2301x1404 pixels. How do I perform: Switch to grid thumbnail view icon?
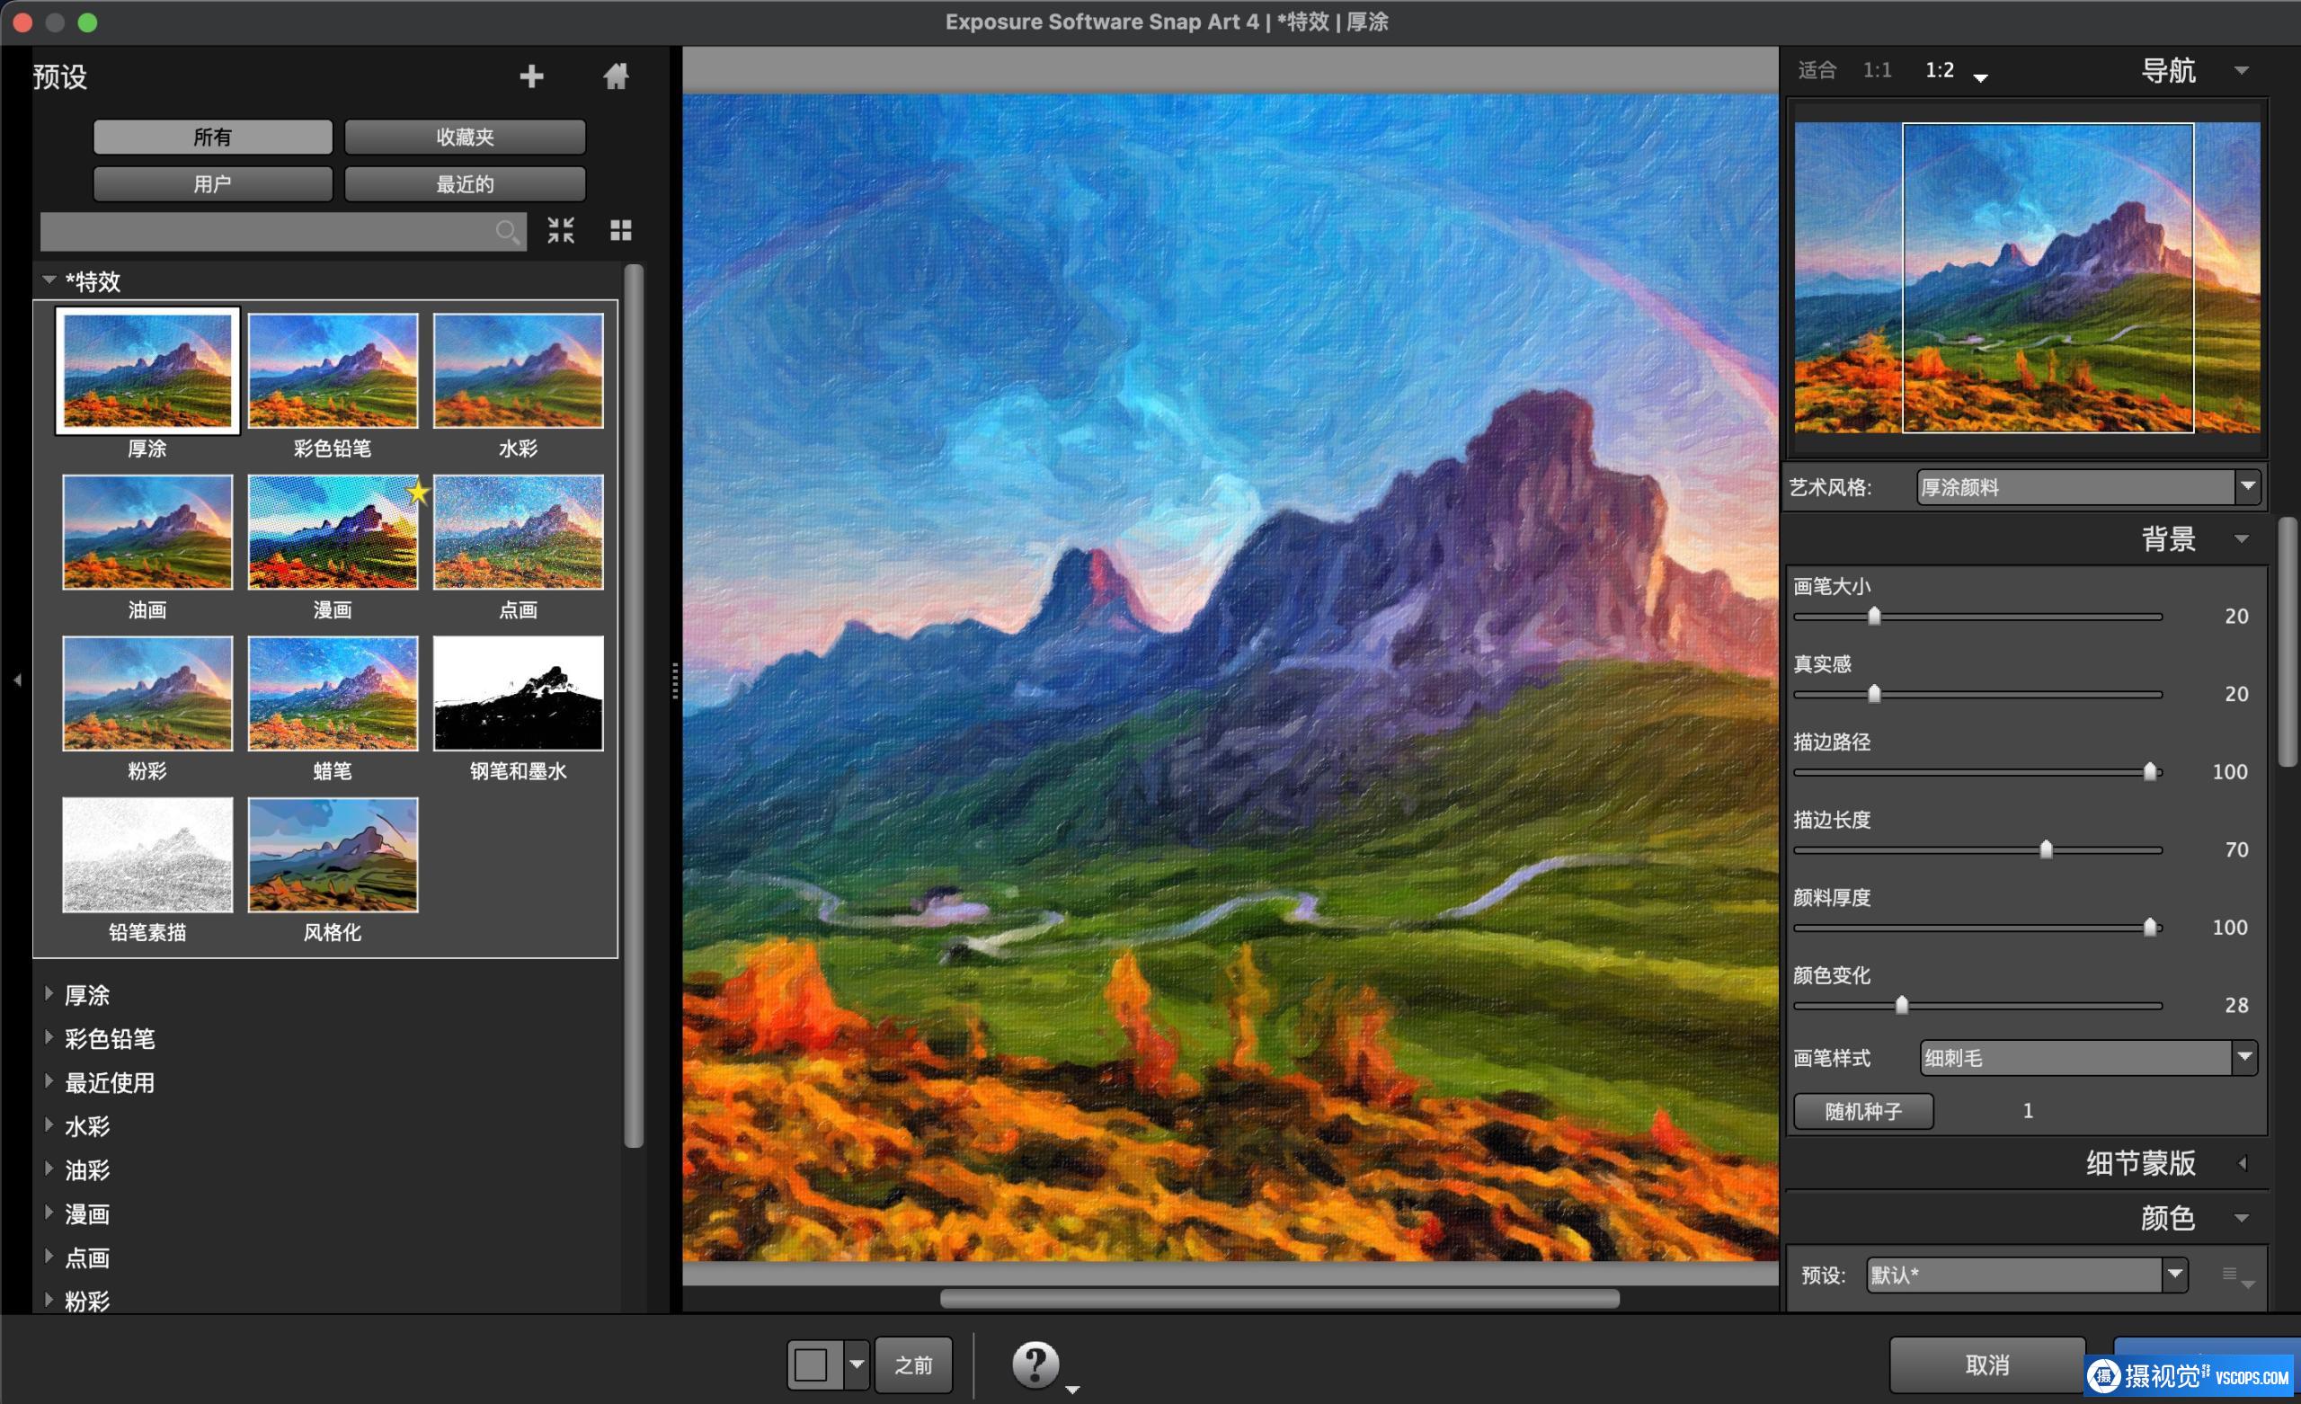(621, 230)
